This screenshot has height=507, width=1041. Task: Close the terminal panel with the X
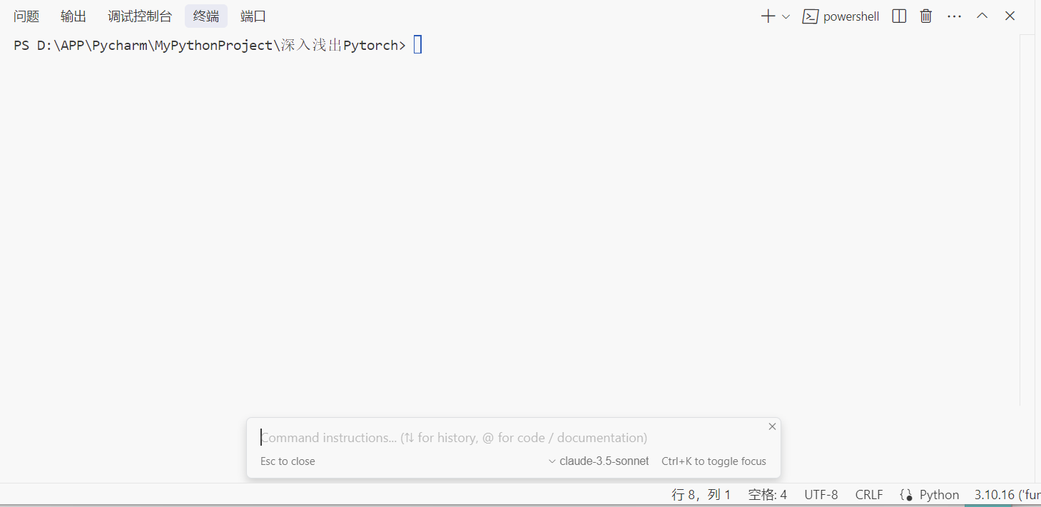click(1010, 16)
